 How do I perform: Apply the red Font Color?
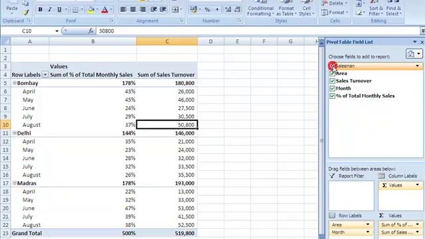105,10
